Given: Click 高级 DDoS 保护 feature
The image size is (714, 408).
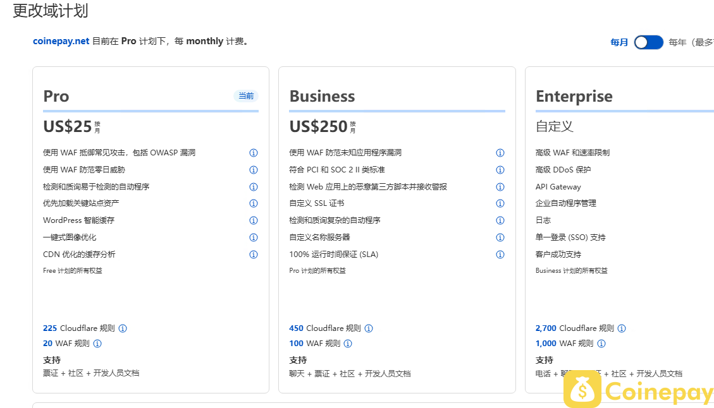Looking at the screenshot, I should [563, 170].
